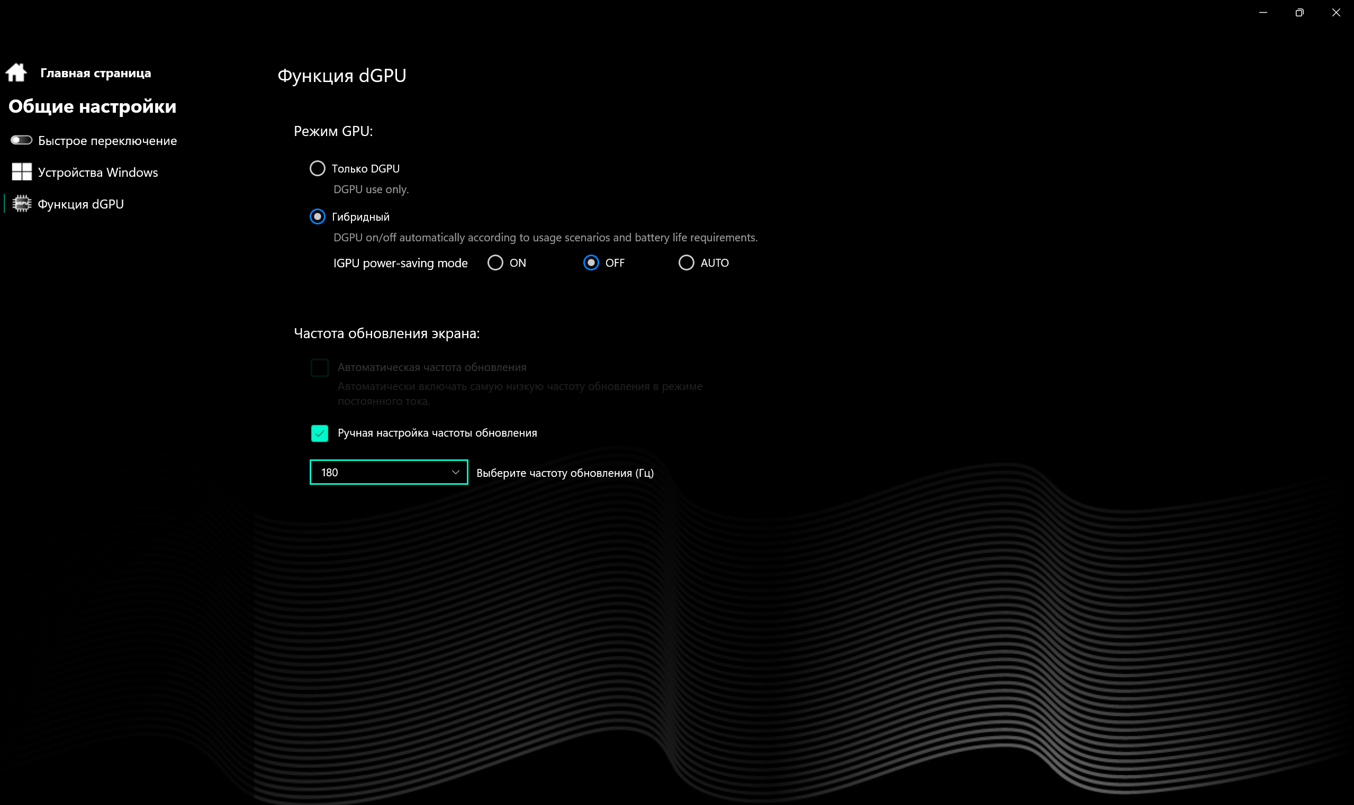Image resolution: width=1354 pixels, height=805 pixels.
Task: Click the Быстрое переключение label
Action: [107, 141]
